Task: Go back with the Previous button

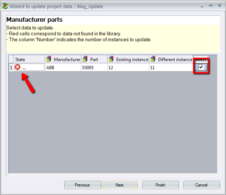Action: tap(82, 185)
